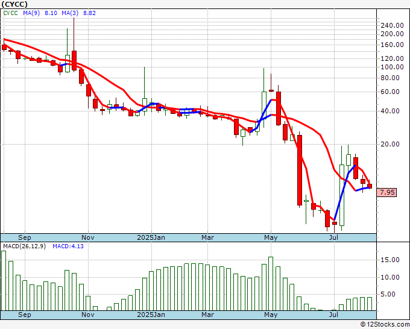Click Jul on the MACD panel time axis
This screenshot has height=329, width=410.
tap(333, 315)
